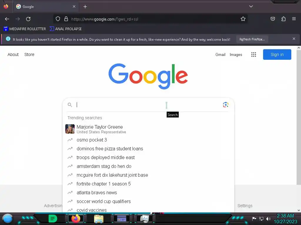Bookmark this page with the star icon
301x225 pixels.
[243, 19]
